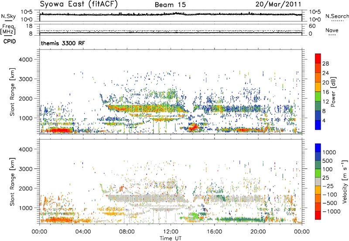This screenshot has height=241, width=349.
Task: Pick the yellow 16–20 dB Power swatch
Action: pyautogui.click(x=318, y=87)
